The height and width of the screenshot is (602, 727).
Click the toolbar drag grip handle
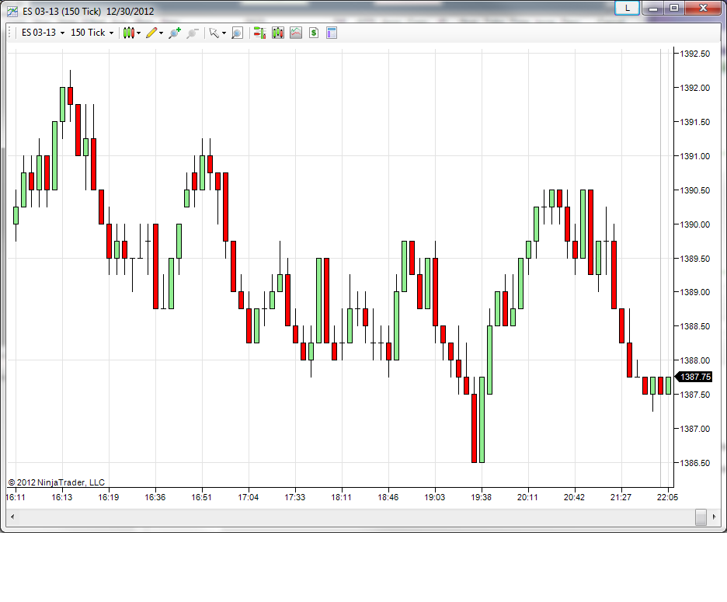(10, 33)
